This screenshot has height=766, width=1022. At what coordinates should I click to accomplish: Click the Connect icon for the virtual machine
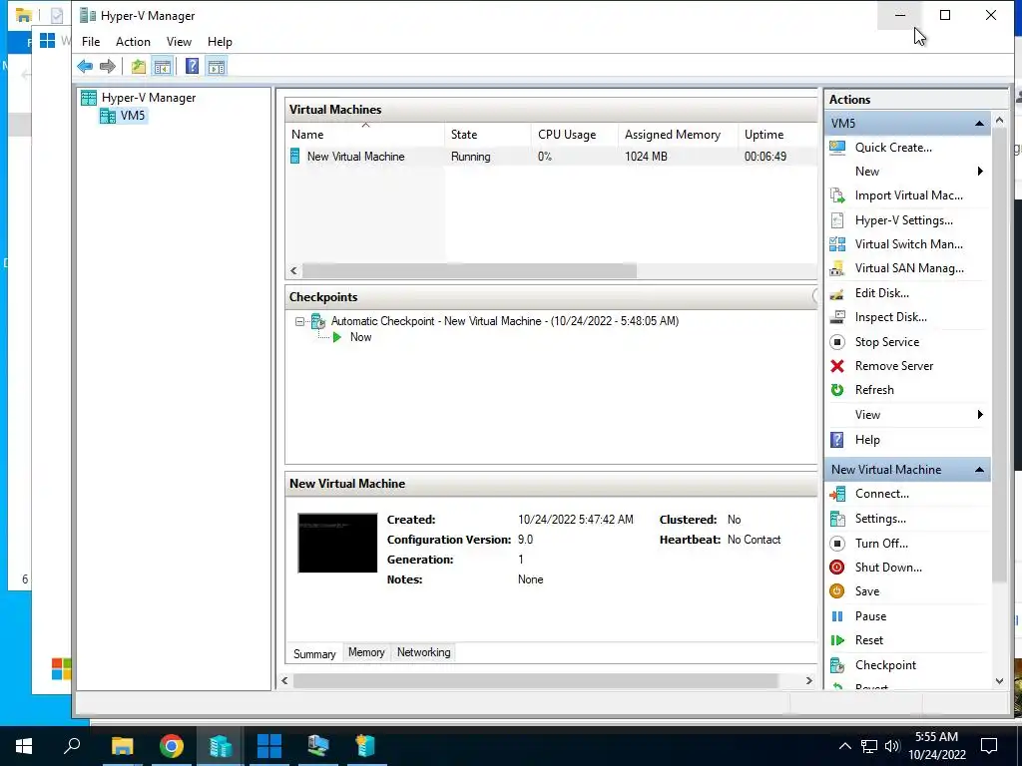click(837, 494)
